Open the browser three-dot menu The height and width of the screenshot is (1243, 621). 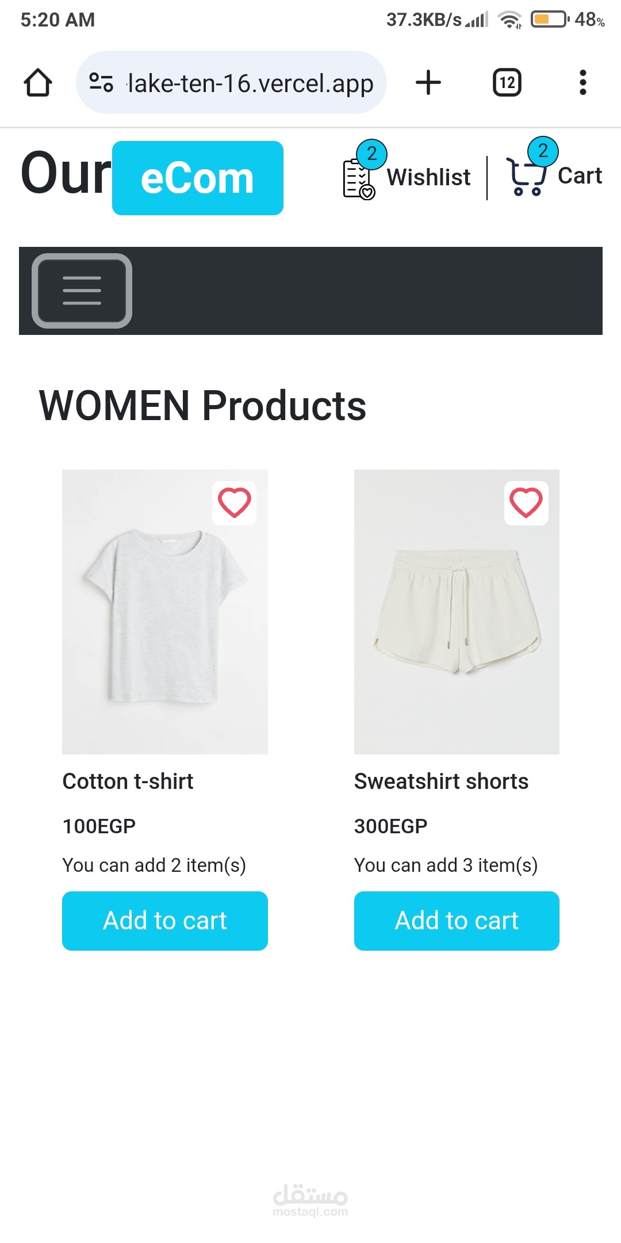pyautogui.click(x=582, y=82)
